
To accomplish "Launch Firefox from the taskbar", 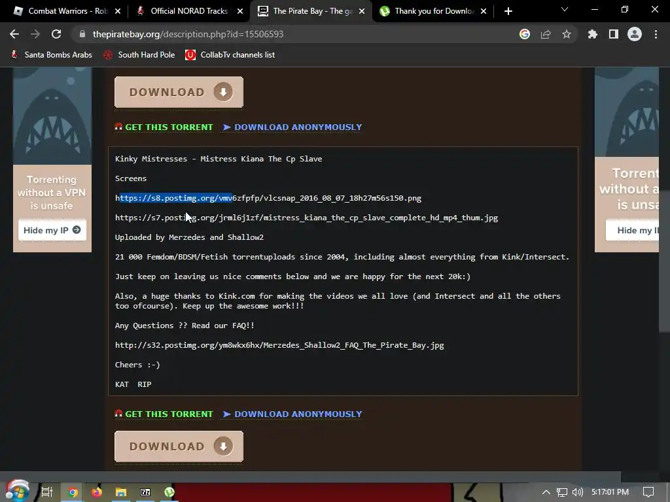I will [97, 492].
